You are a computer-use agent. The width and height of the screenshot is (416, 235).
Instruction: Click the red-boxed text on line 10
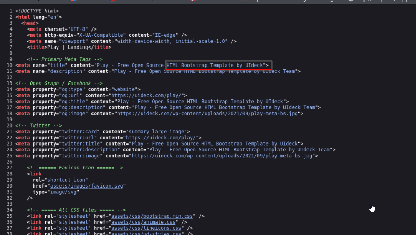click(x=217, y=65)
